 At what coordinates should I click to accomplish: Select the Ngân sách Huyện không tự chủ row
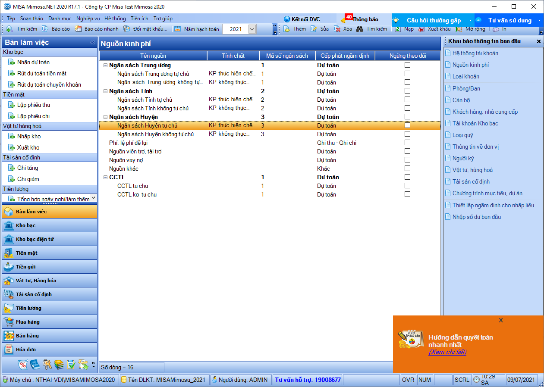point(270,134)
